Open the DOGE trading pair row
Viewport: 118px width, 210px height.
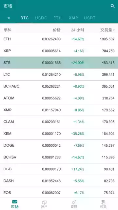[59, 145]
